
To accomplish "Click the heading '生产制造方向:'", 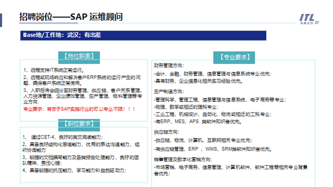I will [x=169, y=91].
